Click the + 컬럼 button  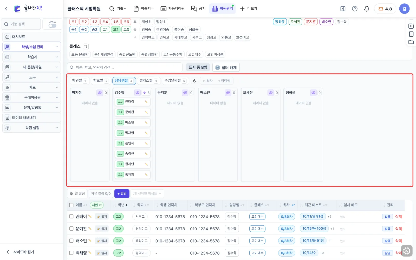coord(122,193)
